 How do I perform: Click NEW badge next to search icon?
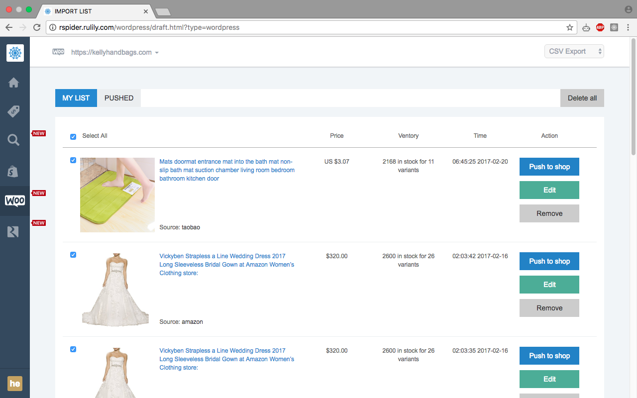coord(39,133)
